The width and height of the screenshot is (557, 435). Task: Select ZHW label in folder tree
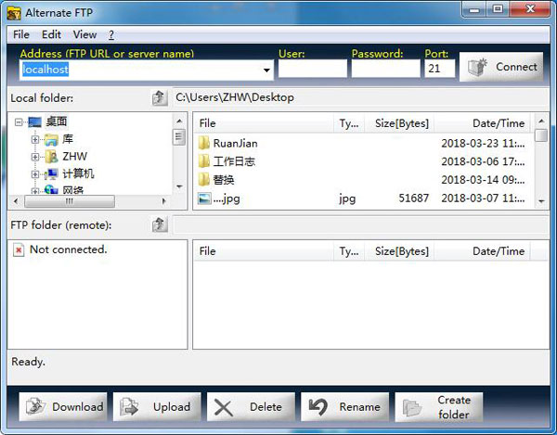pos(74,157)
